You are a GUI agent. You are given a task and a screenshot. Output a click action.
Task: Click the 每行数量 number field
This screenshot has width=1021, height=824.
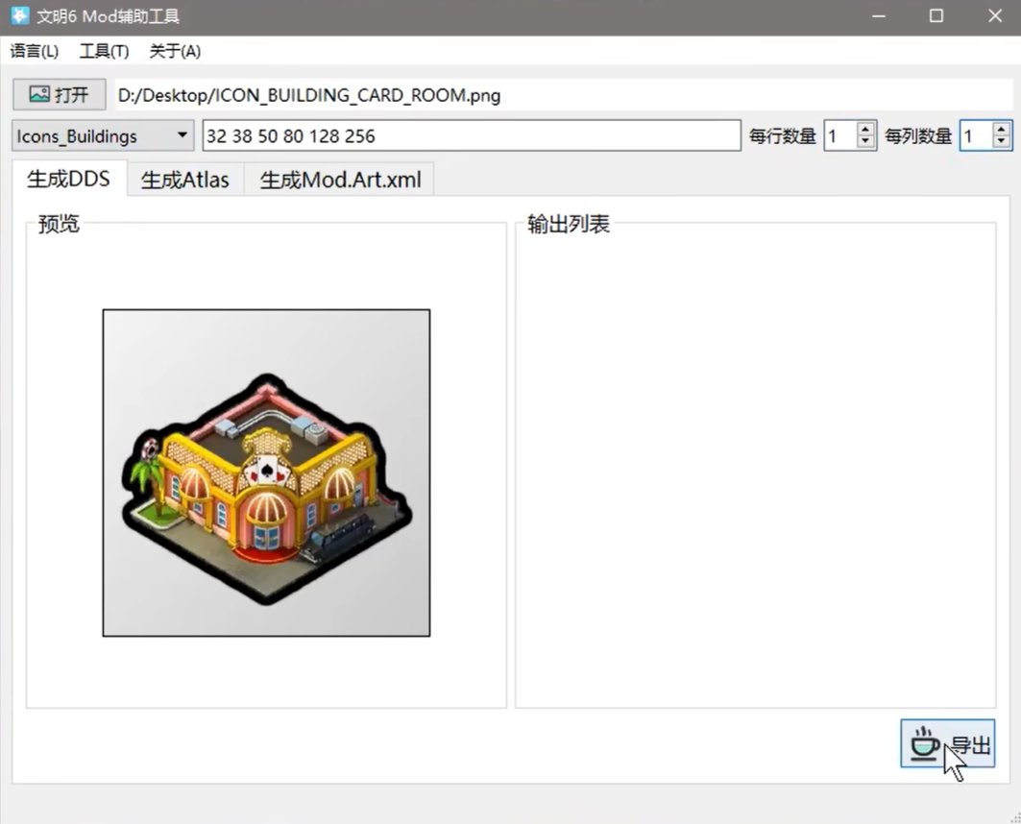(839, 136)
